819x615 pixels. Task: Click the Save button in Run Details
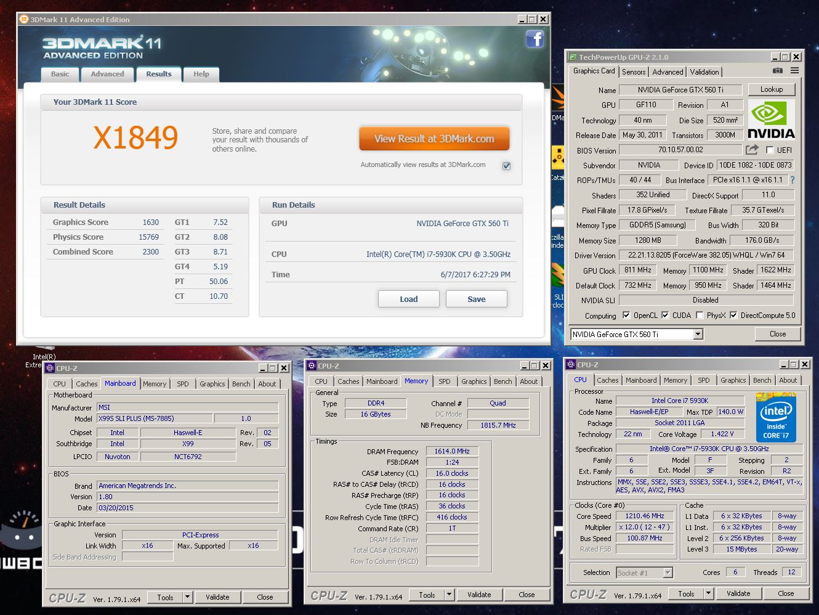coord(476,299)
